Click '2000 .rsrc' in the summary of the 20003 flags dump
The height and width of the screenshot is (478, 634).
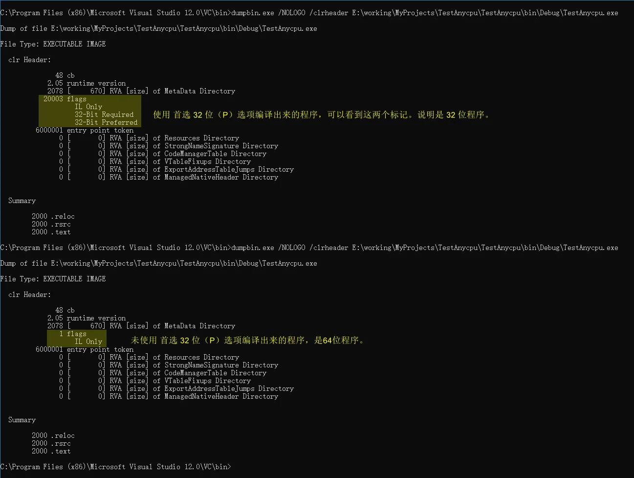pos(51,224)
